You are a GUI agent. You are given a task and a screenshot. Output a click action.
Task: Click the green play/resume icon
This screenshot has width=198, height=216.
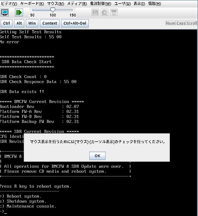[19, 12]
